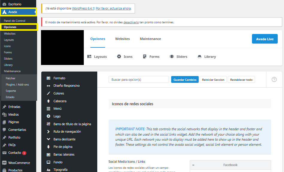Click the Logo plus-circle icon
Image resolution: width=284 pixels, height=172 pixels.
(x=48, y=116)
